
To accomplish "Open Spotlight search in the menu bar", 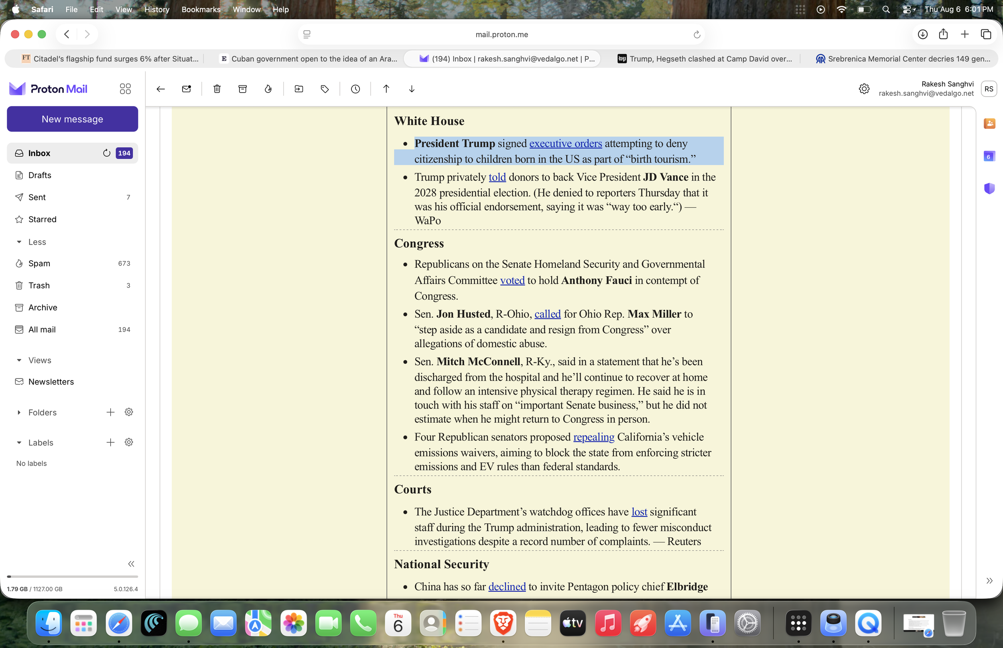I will [x=885, y=9].
